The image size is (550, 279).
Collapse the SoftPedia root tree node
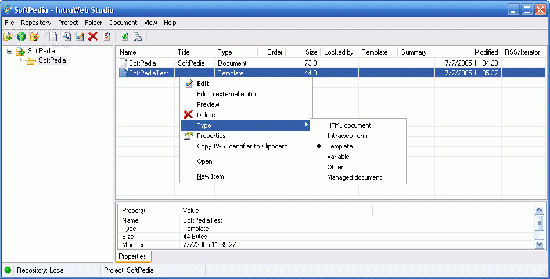click(9, 51)
